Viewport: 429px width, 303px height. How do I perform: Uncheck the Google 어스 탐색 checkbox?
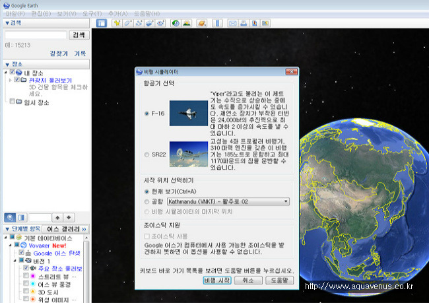click(21, 252)
